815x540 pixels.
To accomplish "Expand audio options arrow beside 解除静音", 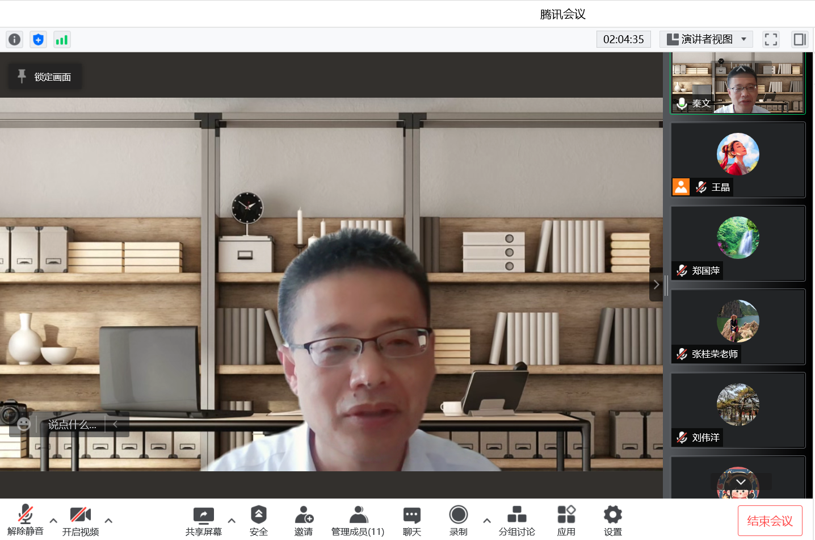I will pyautogui.click(x=53, y=520).
